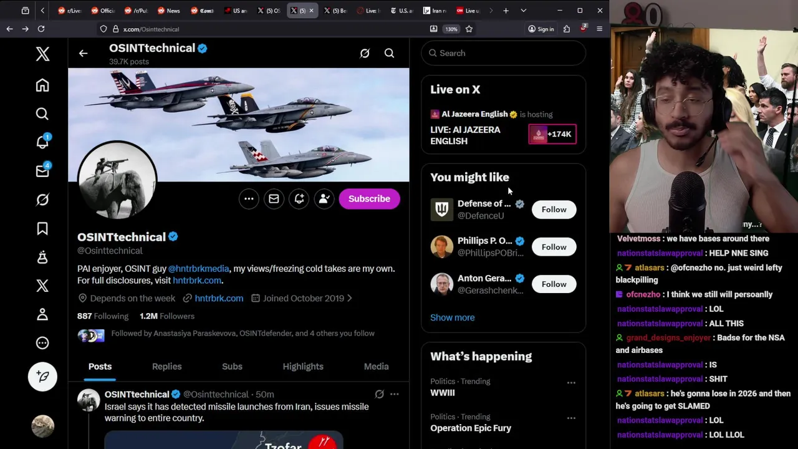Viewport: 798px width, 449px height.
Task: Open Communities icon in sidebar
Action: pyautogui.click(x=42, y=258)
